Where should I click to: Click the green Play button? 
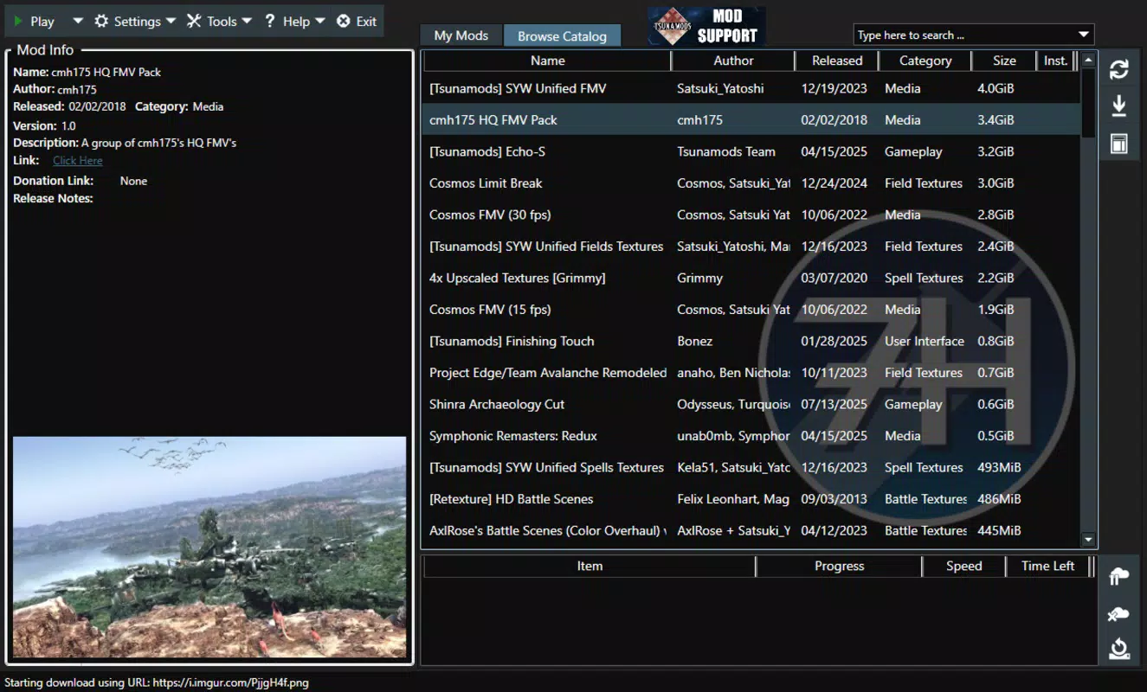point(35,22)
